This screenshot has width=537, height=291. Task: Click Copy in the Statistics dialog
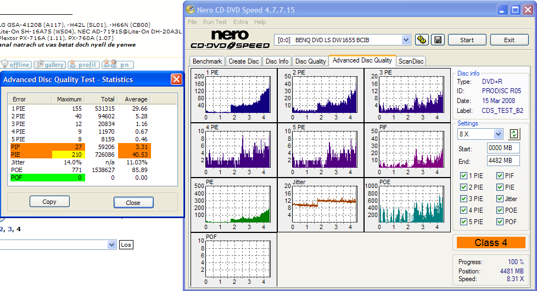click(x=49, y=202)
